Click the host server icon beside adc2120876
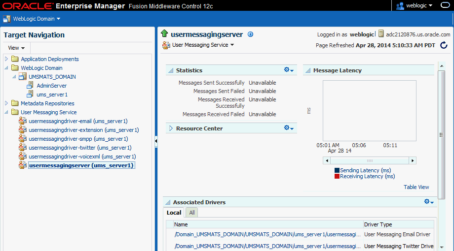The height and width of the screenshot is (251, 454). pyautogui.click(x=381, y=34)
